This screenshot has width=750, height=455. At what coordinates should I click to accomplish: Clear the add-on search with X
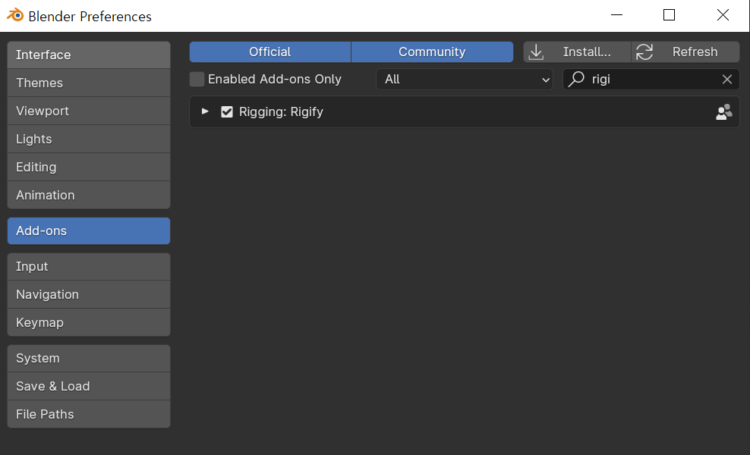click(727, 80)
